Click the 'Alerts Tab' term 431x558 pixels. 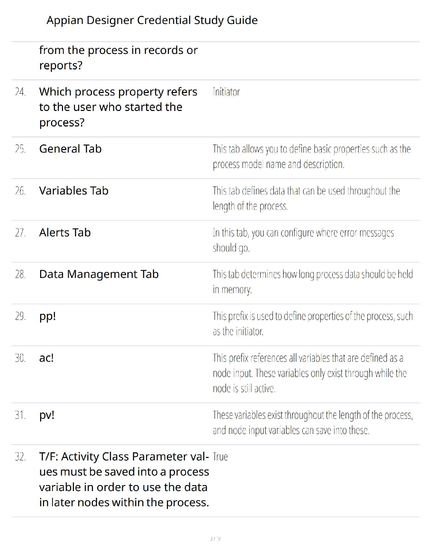(65, 233)
